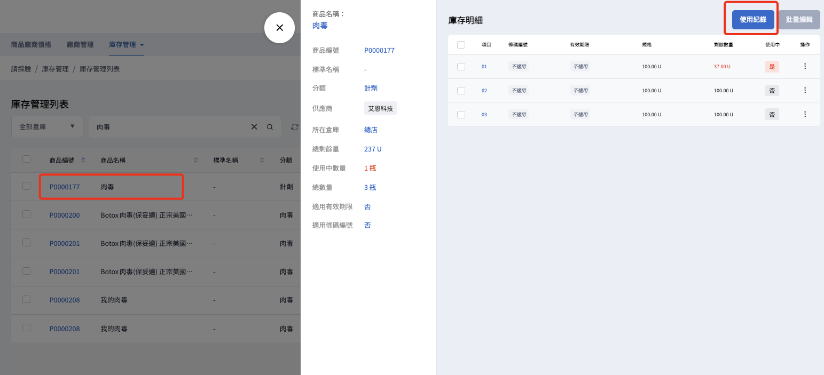Screen dimensions: 824x375
Task: Select checkbox for row P0000177
Action: 26,186
